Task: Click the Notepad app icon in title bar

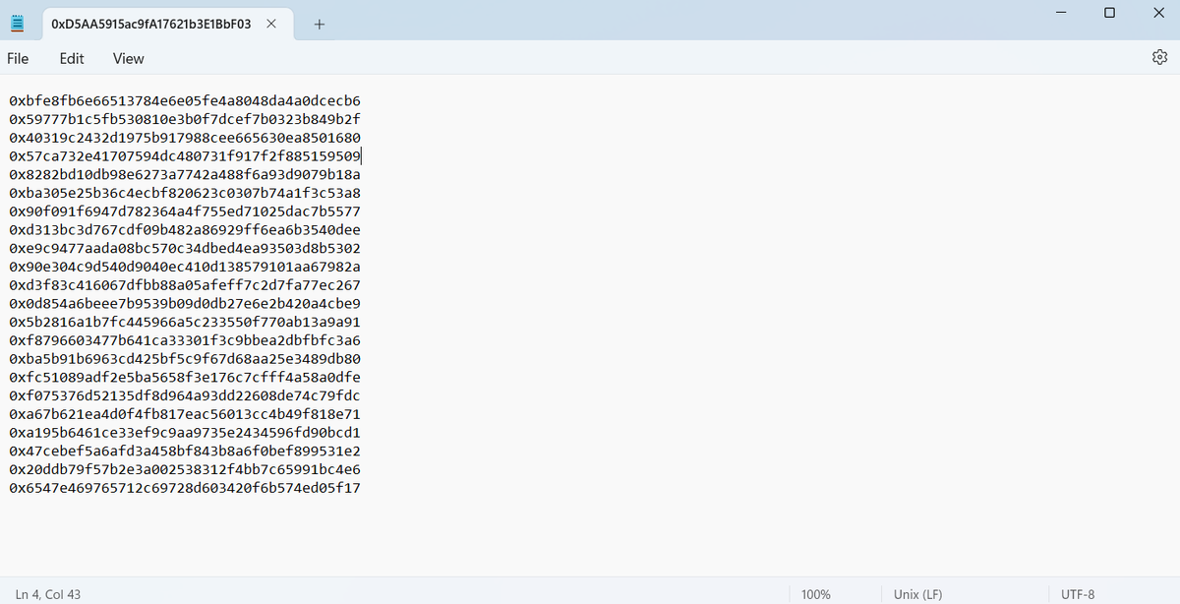Action: coord(17,24)
